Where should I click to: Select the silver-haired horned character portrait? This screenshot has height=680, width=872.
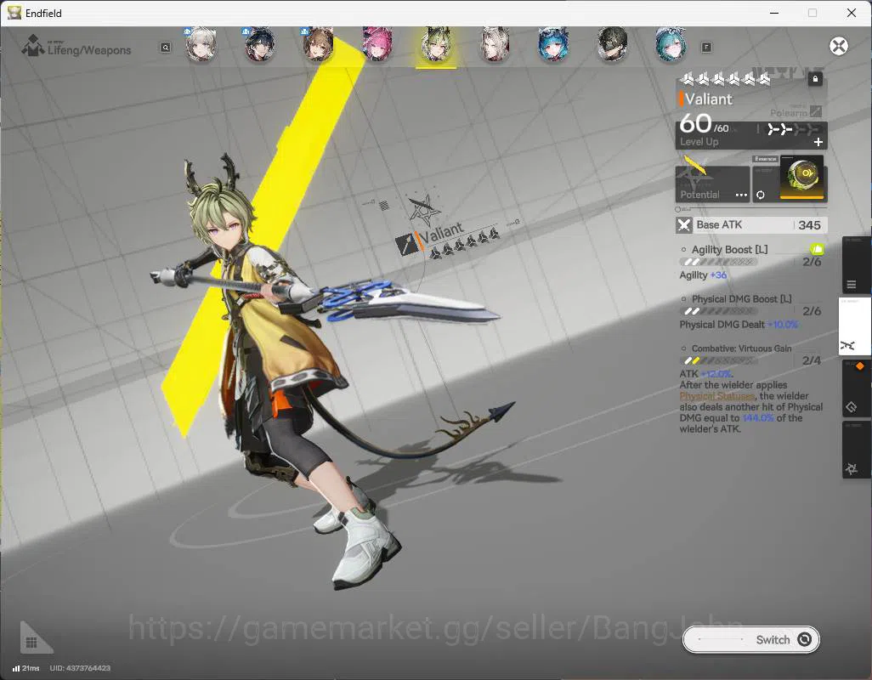(495, 44)
